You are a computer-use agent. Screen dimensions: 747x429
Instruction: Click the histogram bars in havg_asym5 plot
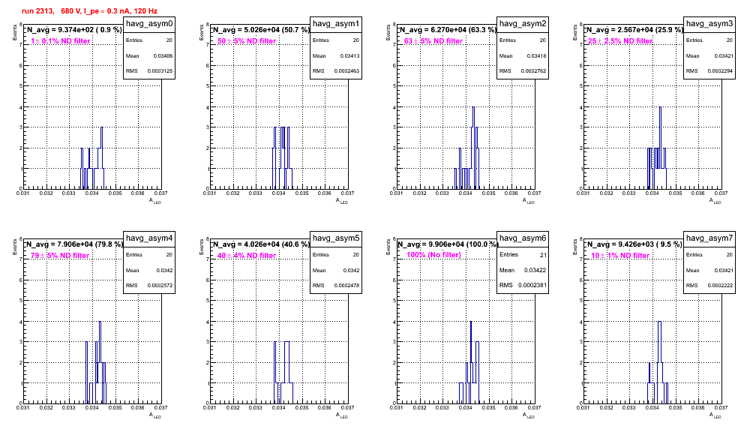tap(283, 373)
